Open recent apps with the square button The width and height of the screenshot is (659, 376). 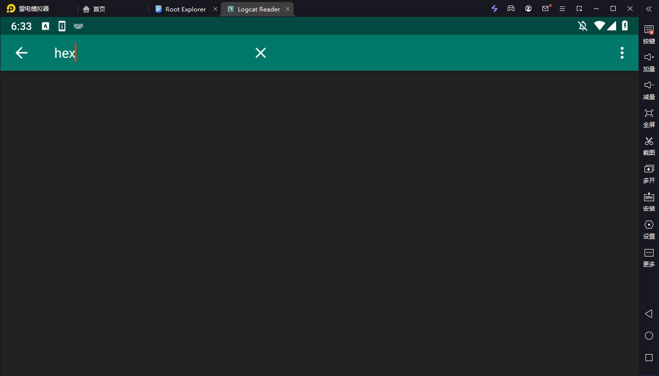pyautogui.click(x=649, y=357)
